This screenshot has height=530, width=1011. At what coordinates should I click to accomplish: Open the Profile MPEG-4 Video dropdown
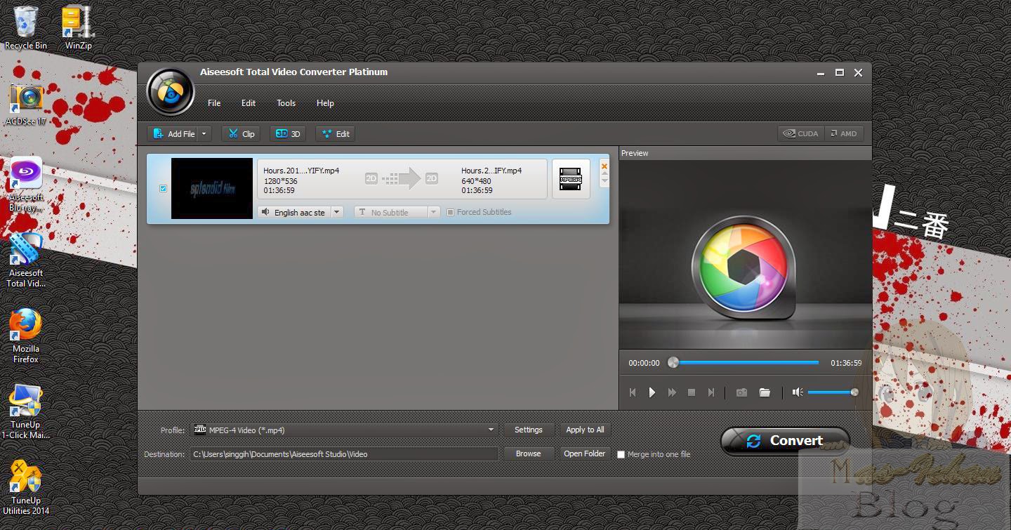(344, 430)
